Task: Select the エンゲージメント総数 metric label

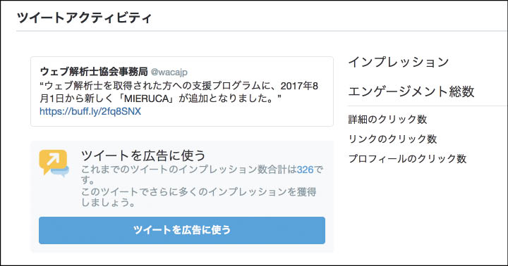Action: tap(411, 91)
